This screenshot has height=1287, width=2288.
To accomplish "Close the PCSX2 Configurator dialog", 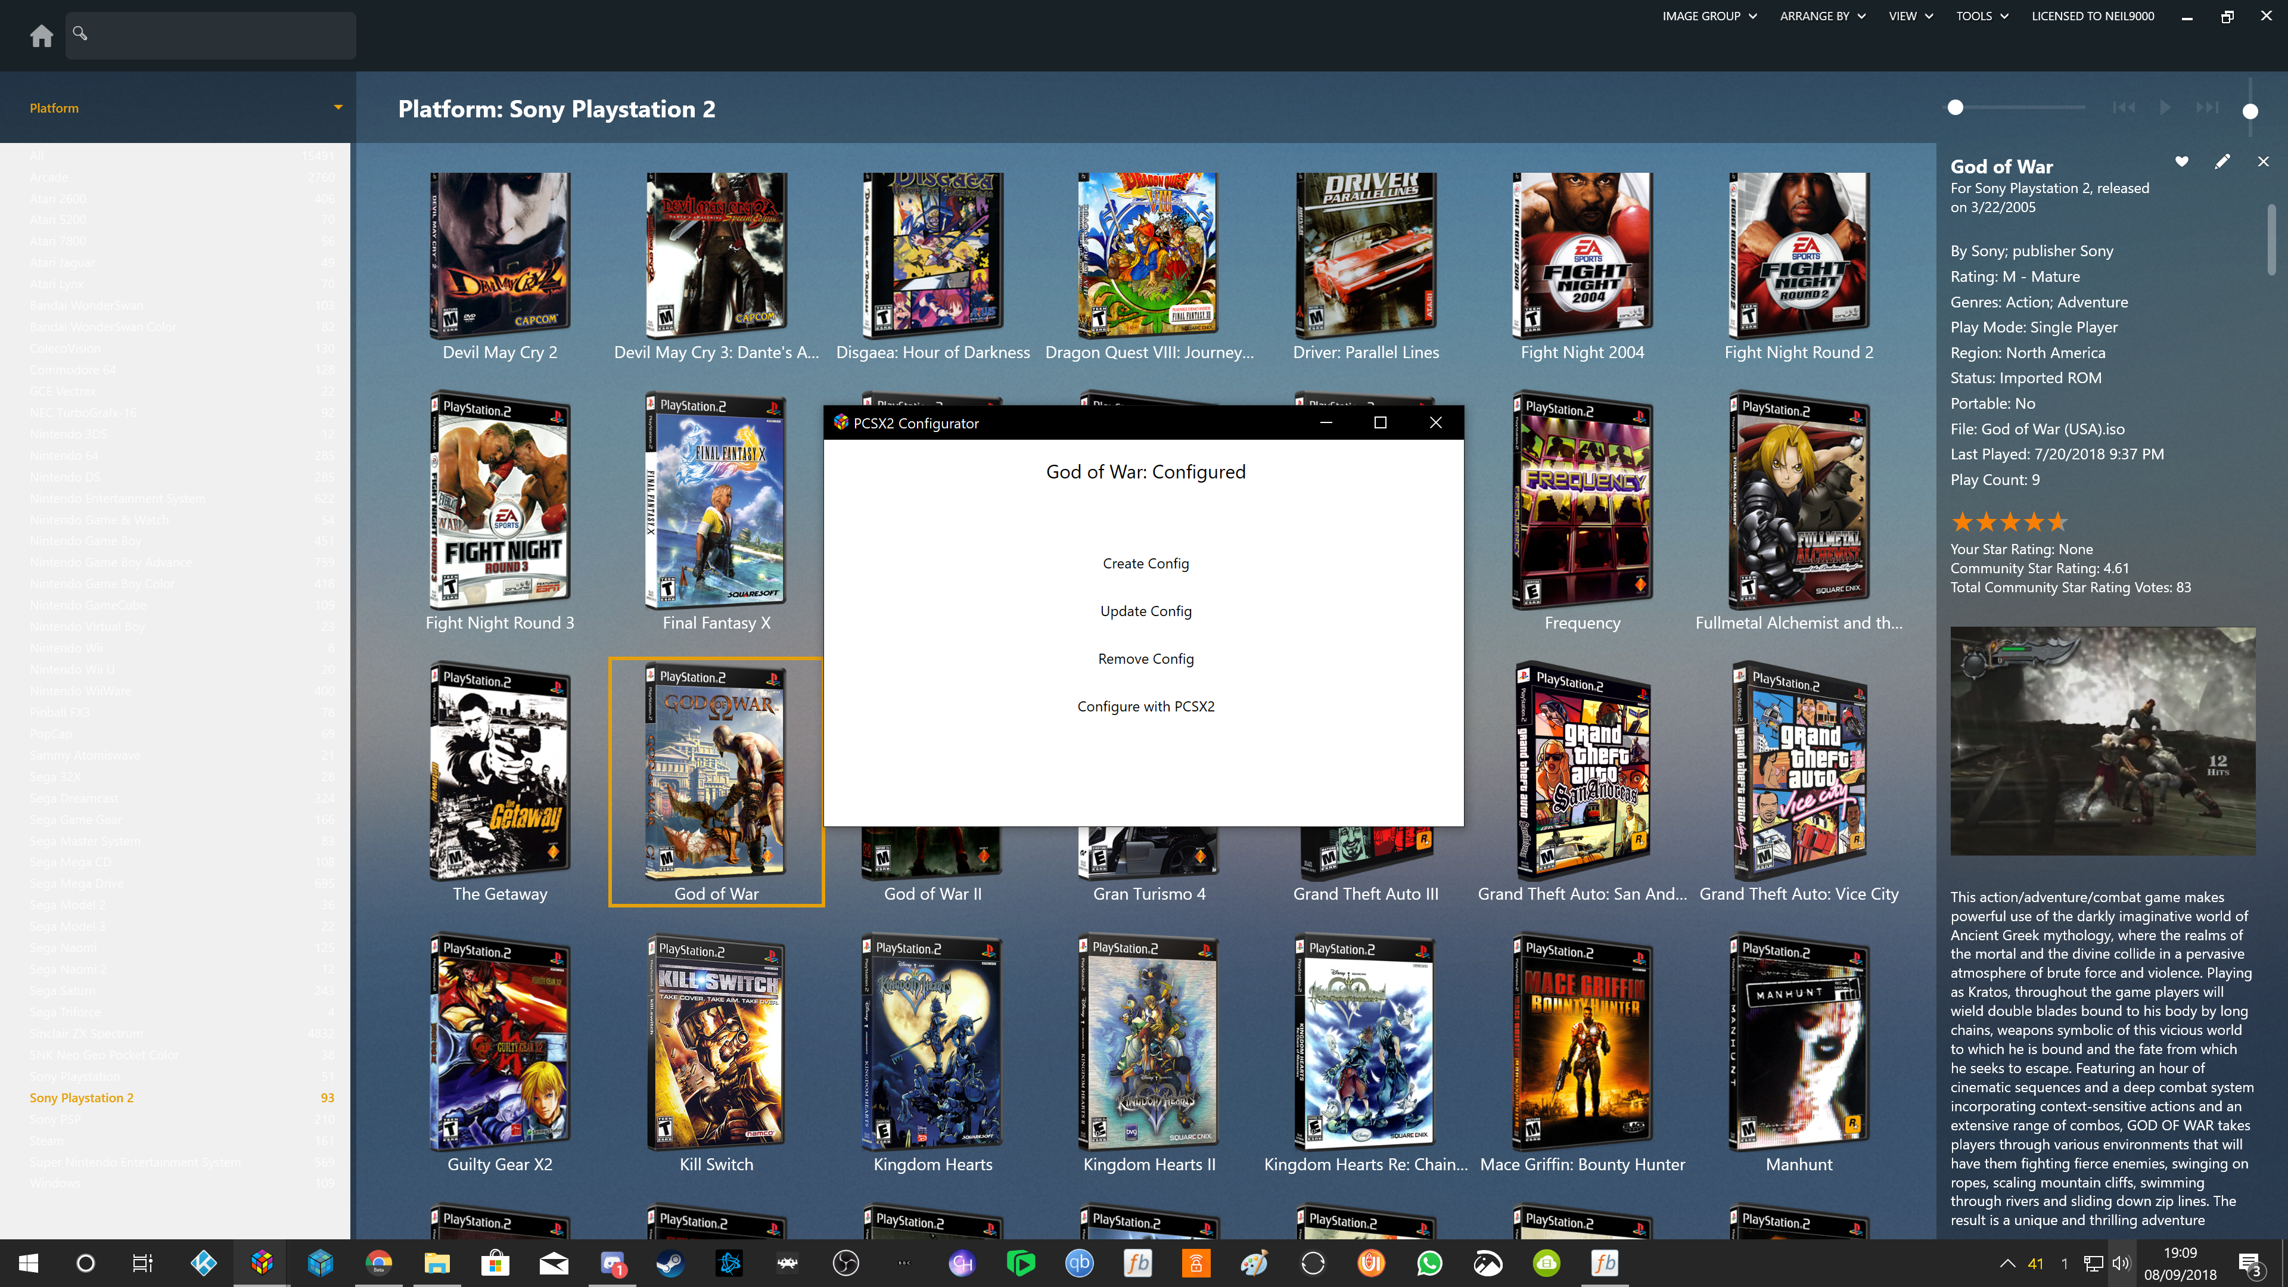I will pos(1435,423).
